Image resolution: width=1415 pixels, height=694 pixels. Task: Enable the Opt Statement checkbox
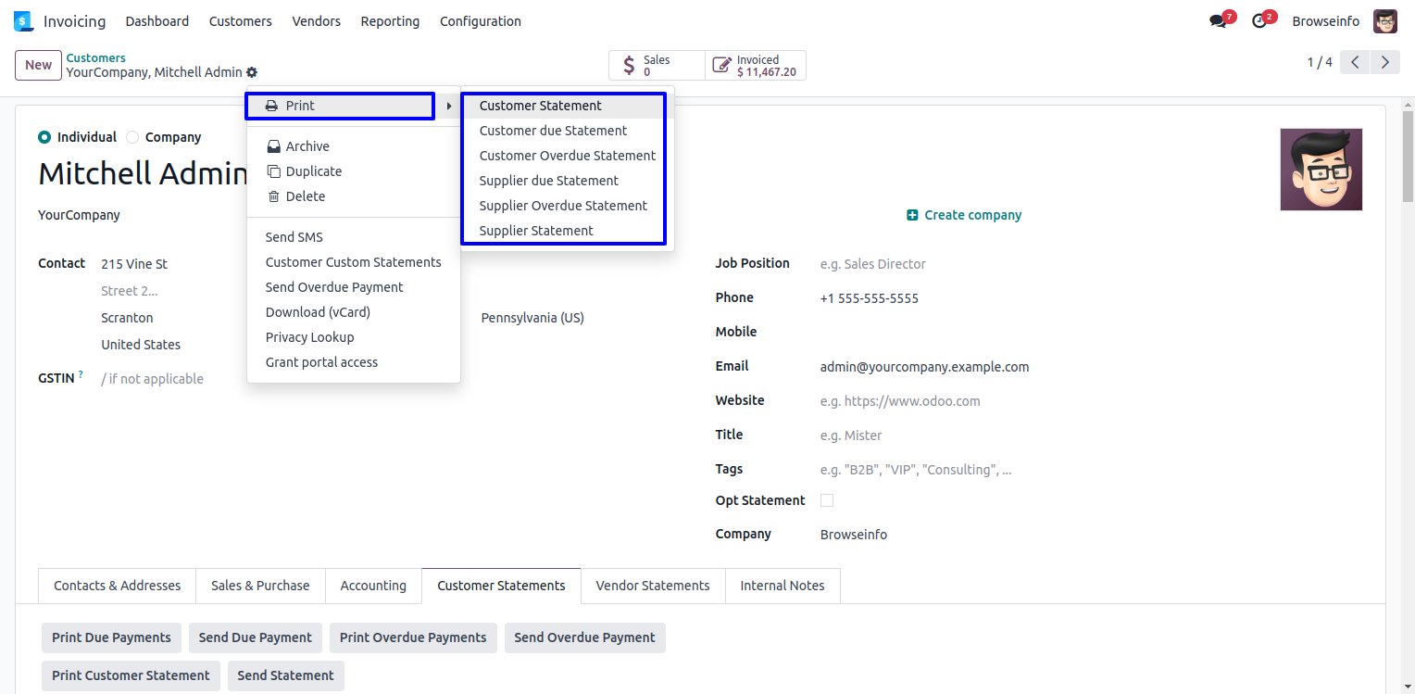click(x=827, y=500)
